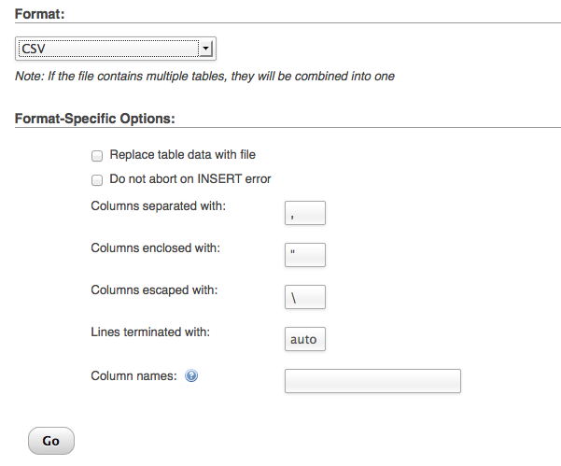The image size is (561, 466).
Task: Click the 'Columns separated with:' label
Action: [x=158, y=206]
